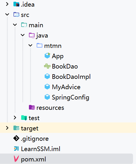Click the BookDaoImpl class icon
This screenshot has height=164, width=136.
47,76
